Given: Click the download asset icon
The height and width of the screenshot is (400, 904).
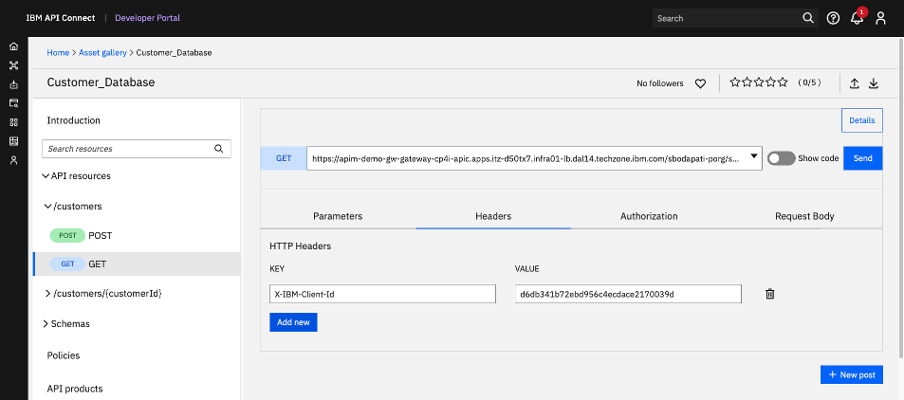Looking at the screenshot, I should (x=874, y=83).
